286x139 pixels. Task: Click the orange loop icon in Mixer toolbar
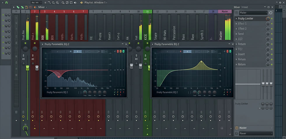click(x=27, y=7)
